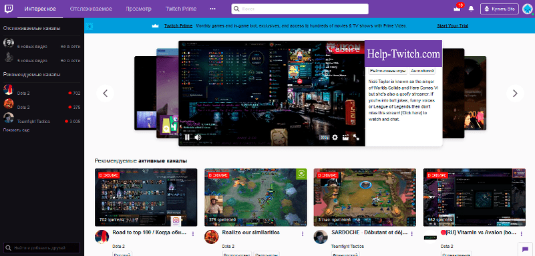Open options for Vitamin vs Avalon stream
Screen dimensions: 535x256
tap(521, 234)
